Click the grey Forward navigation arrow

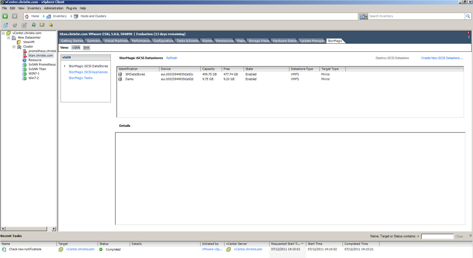pos(14,16)
